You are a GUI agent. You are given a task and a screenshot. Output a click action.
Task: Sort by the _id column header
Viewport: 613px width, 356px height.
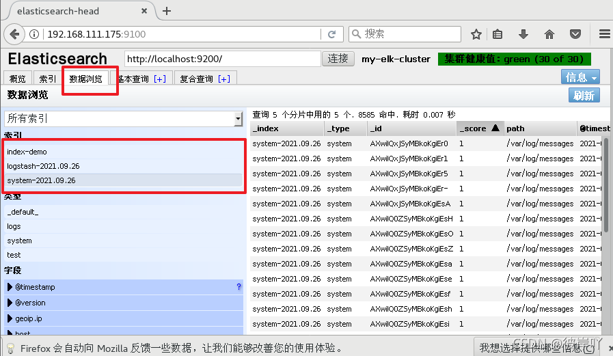(x=411, y=128)
